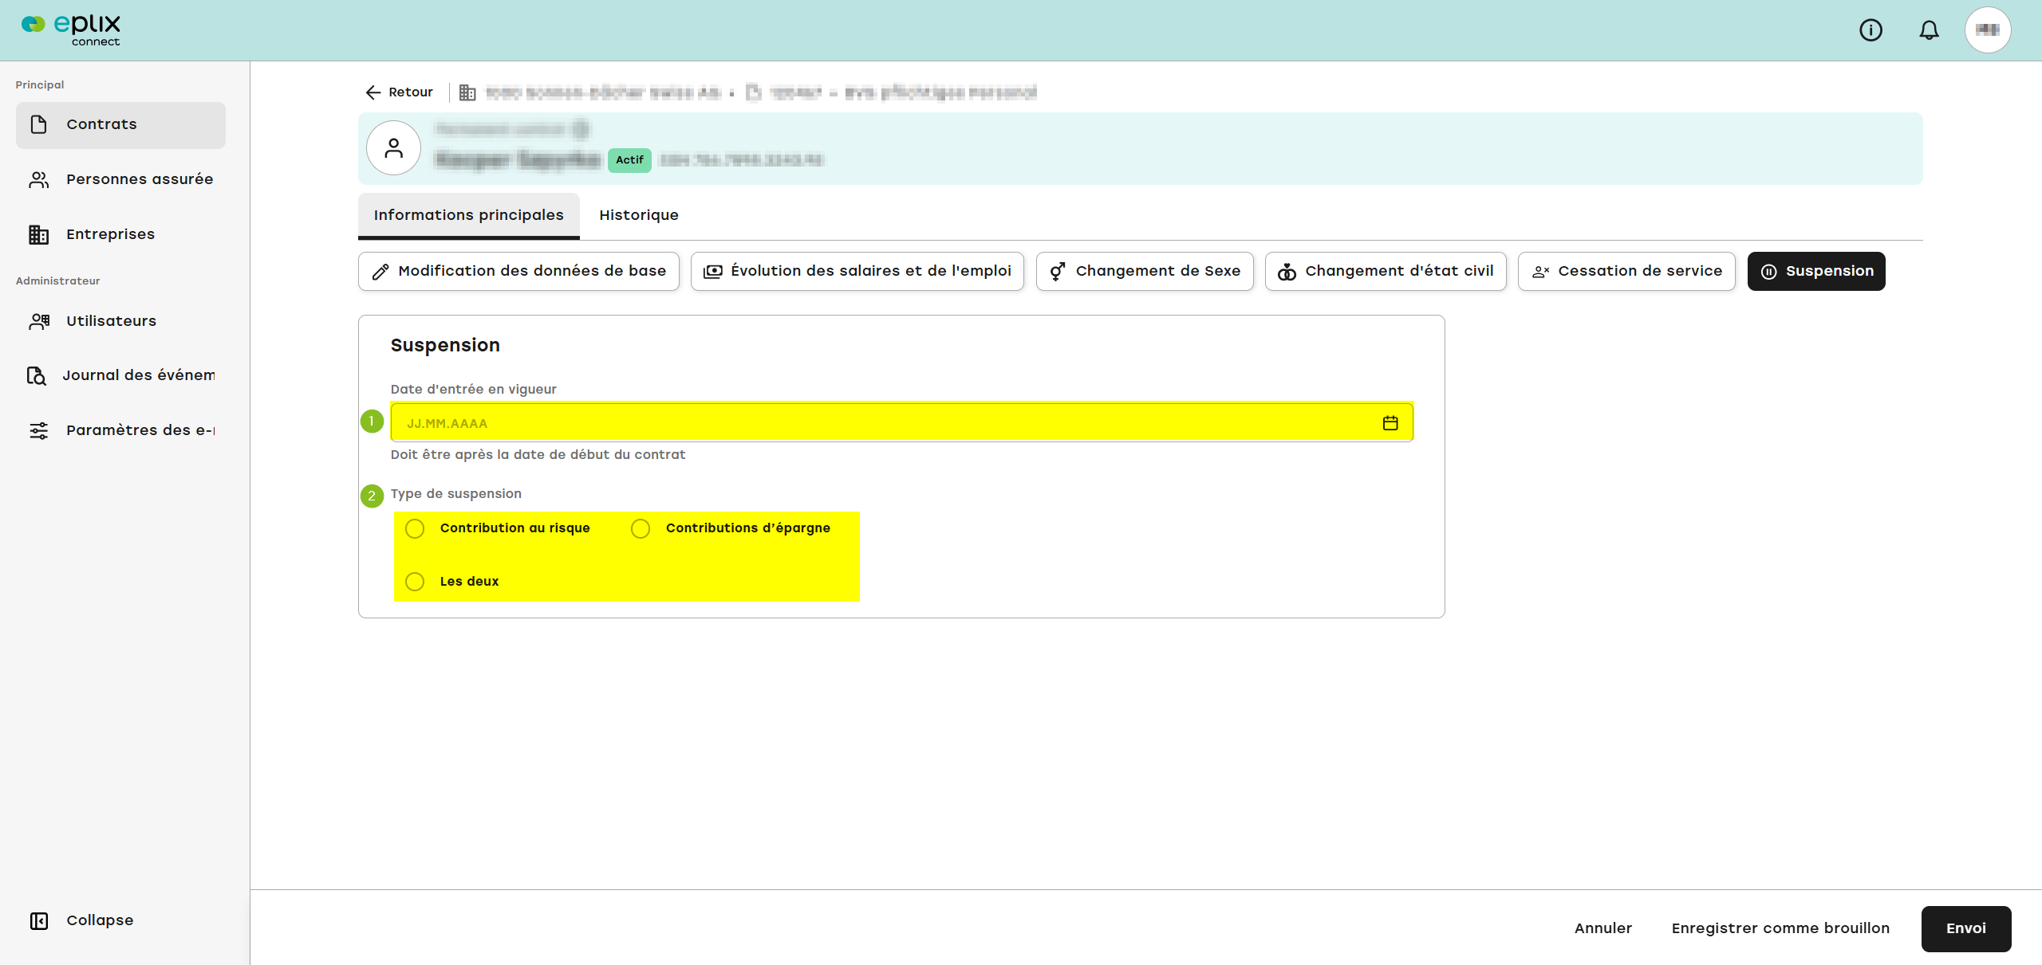Click text 'Doit être après la date de début du contrat'

click(538, 455)
